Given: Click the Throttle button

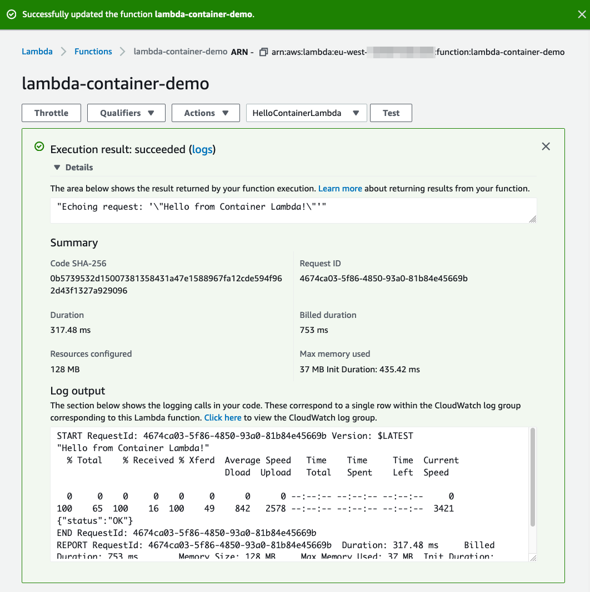Looking at the screenshot, I should 51,113.
